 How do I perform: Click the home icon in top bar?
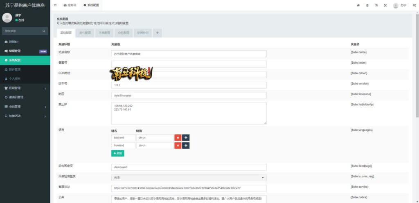point(358,5)
